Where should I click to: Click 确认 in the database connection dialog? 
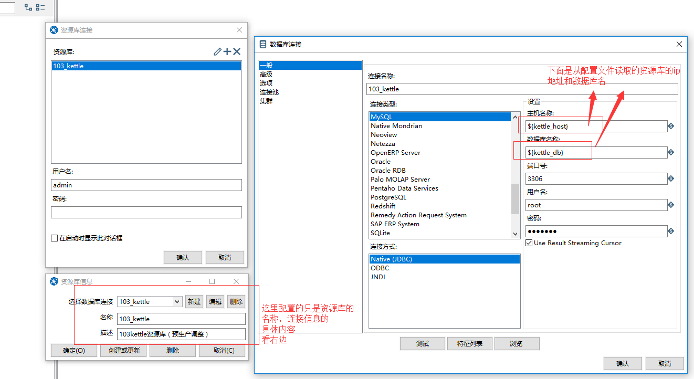[x=623, y=363]
